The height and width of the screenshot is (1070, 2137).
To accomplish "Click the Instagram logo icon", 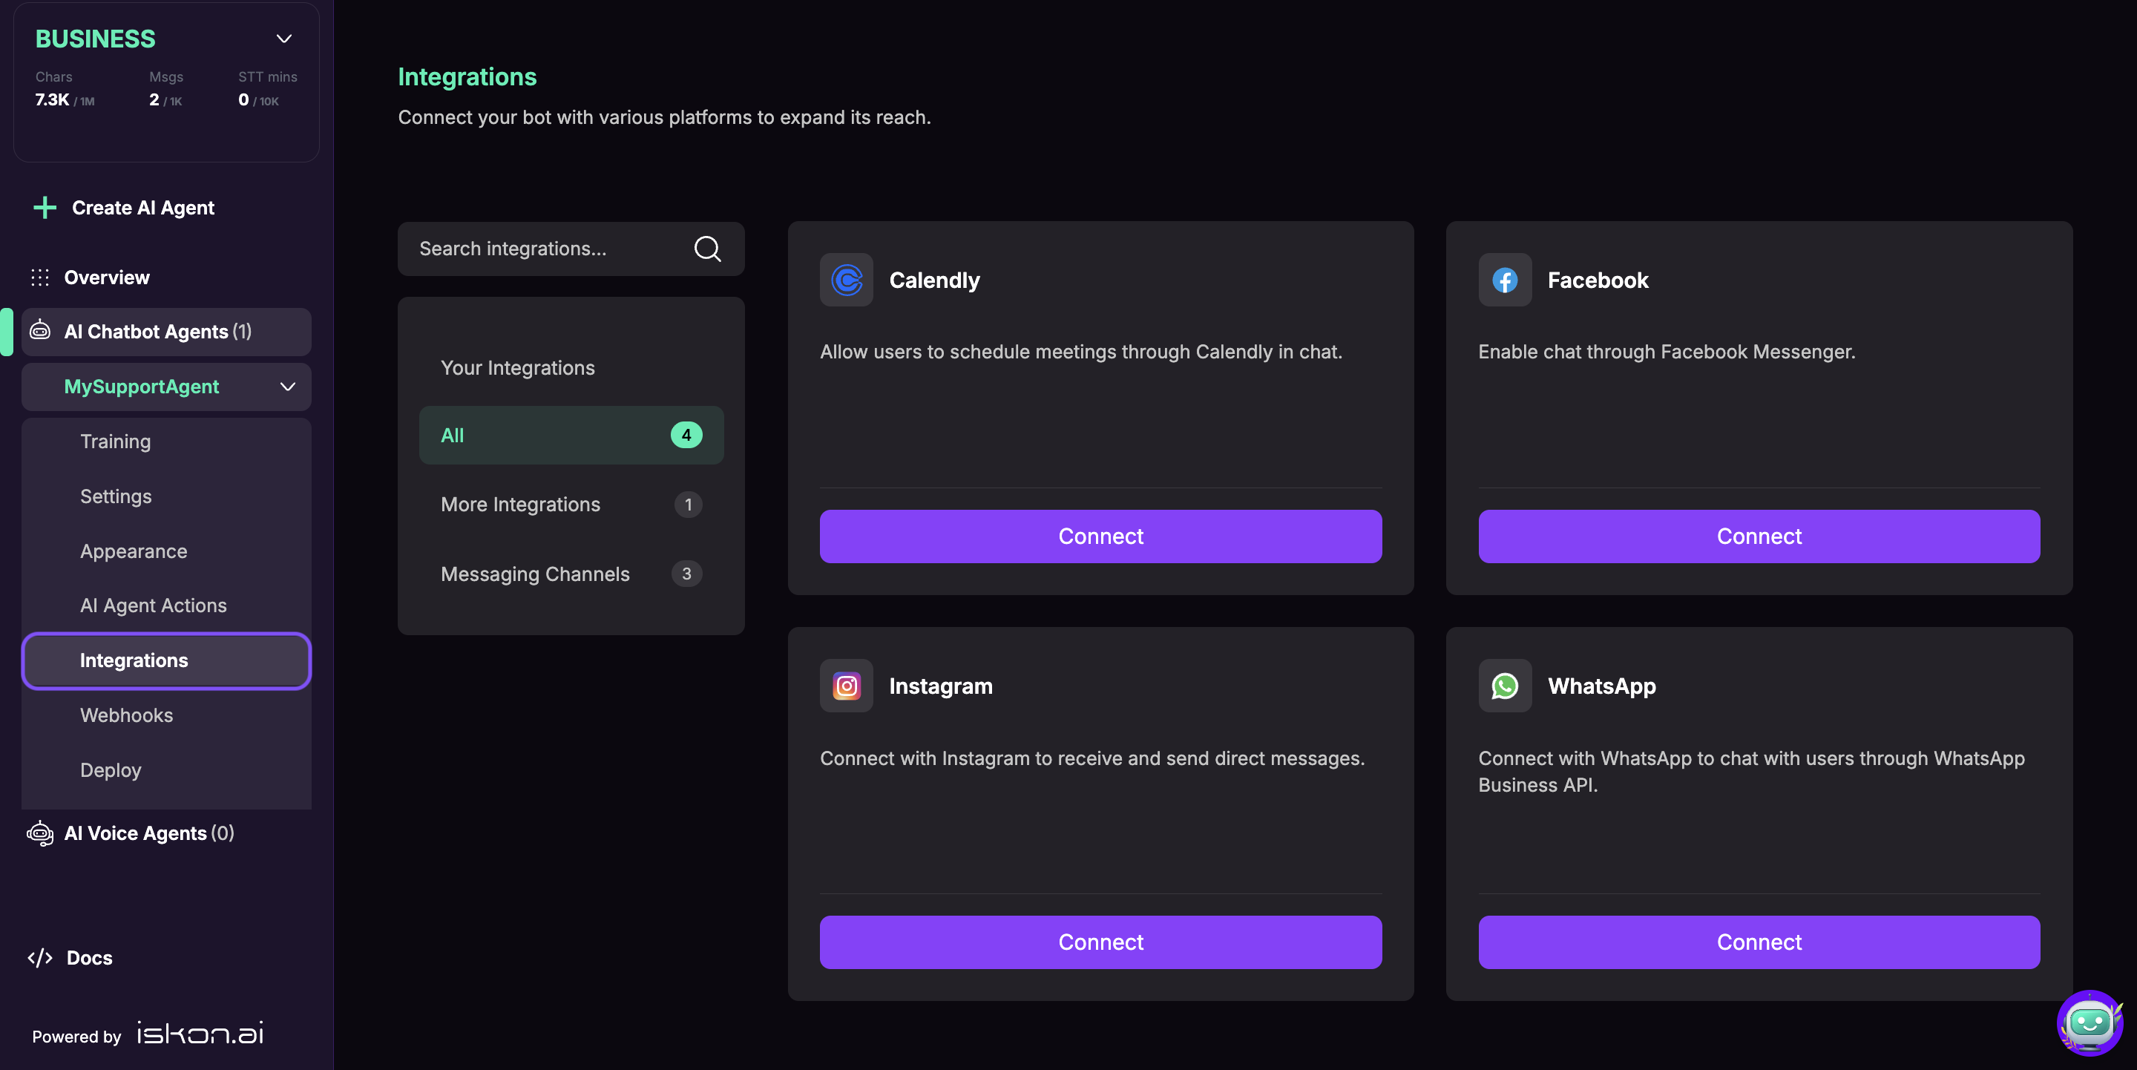I will (x=846, y=686).
